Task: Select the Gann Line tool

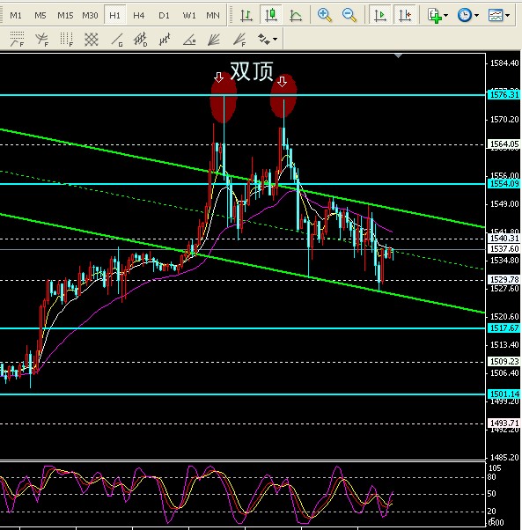Action: coord(116,40)
